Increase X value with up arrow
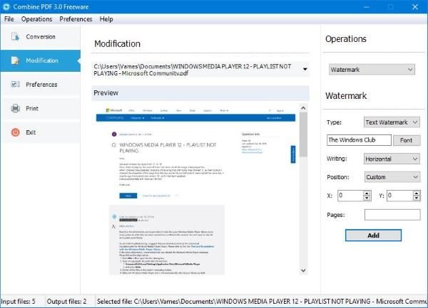This screenshot has width=428, height=308. click(367, 193)
